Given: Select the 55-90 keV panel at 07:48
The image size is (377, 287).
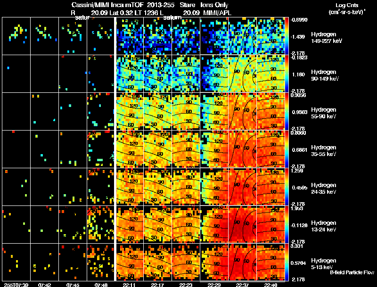Looking at the screenshot, I should click(100, 111).
